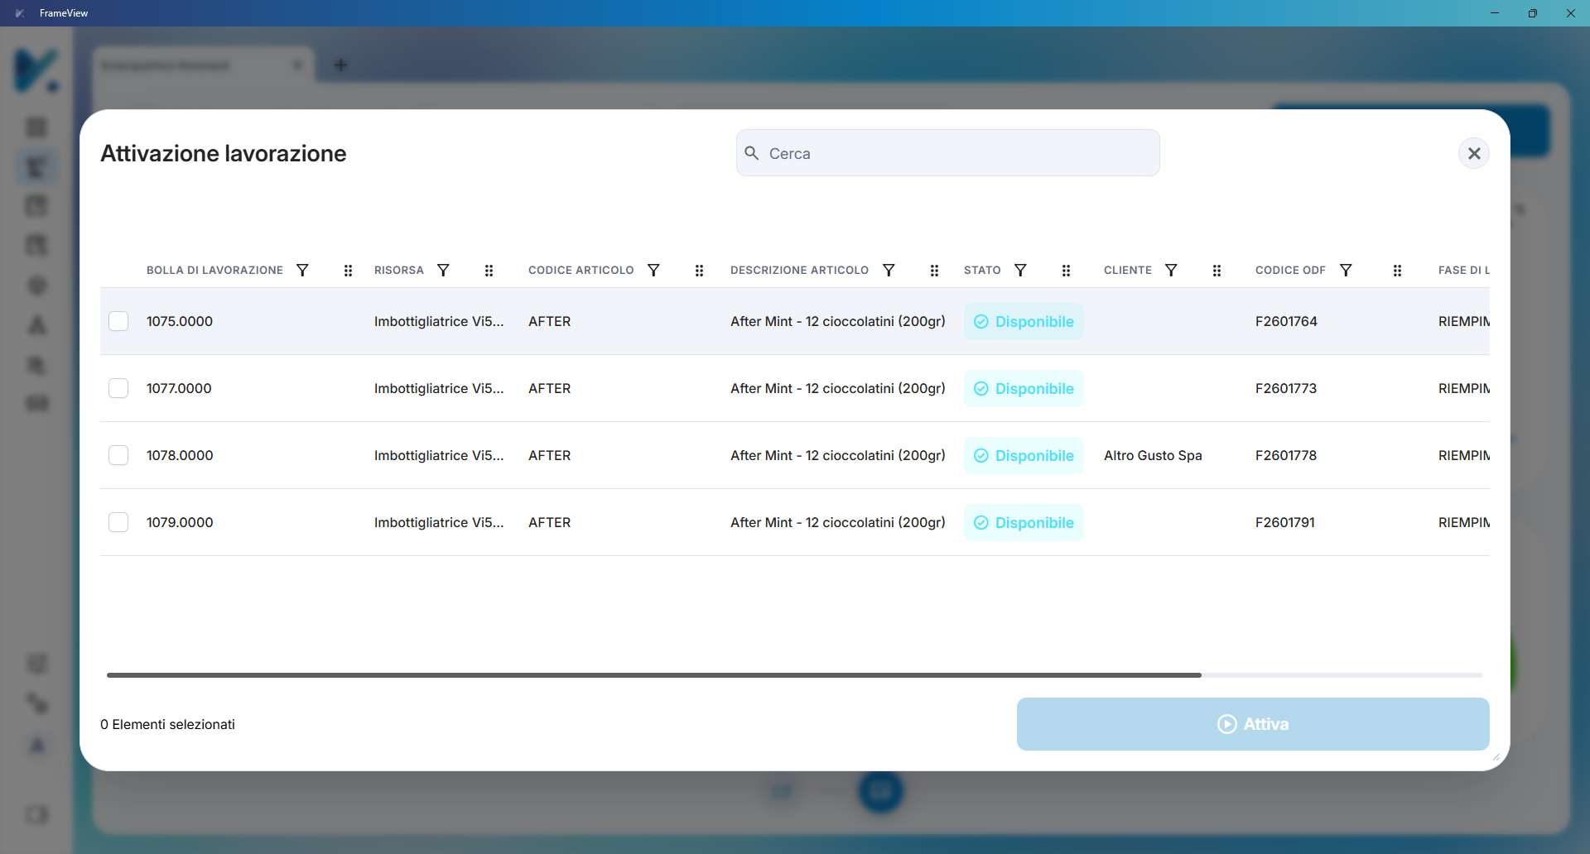Open Bolla di lavorazione column options menu
Viewport: 1590px width, 854px height.
tap(348, 271)
